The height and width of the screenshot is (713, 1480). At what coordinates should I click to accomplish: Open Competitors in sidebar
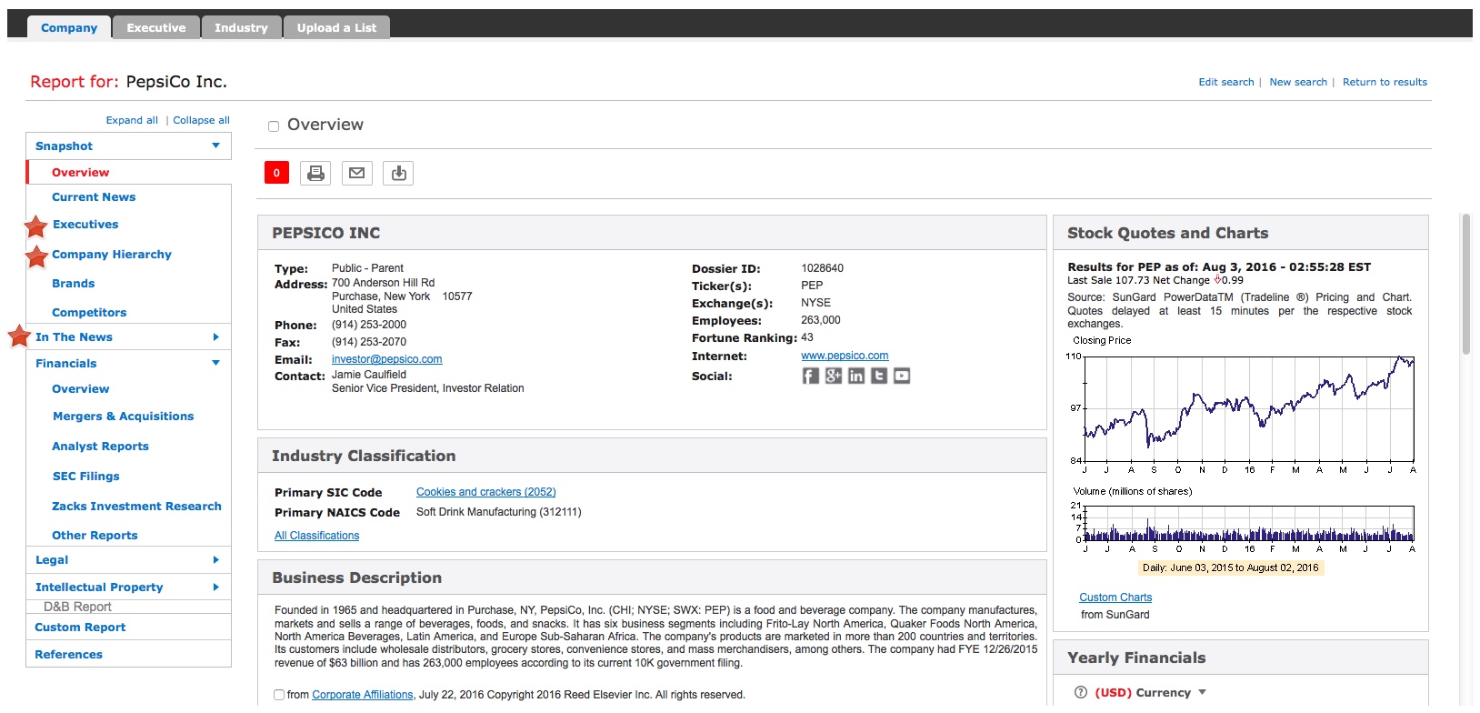(x=89, y=312)
